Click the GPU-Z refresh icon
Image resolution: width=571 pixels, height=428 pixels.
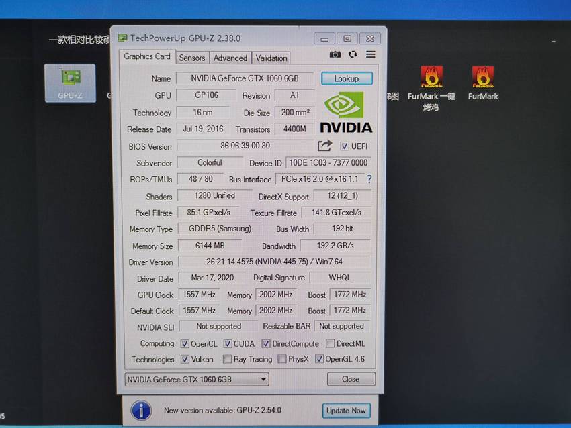(353, 54)
